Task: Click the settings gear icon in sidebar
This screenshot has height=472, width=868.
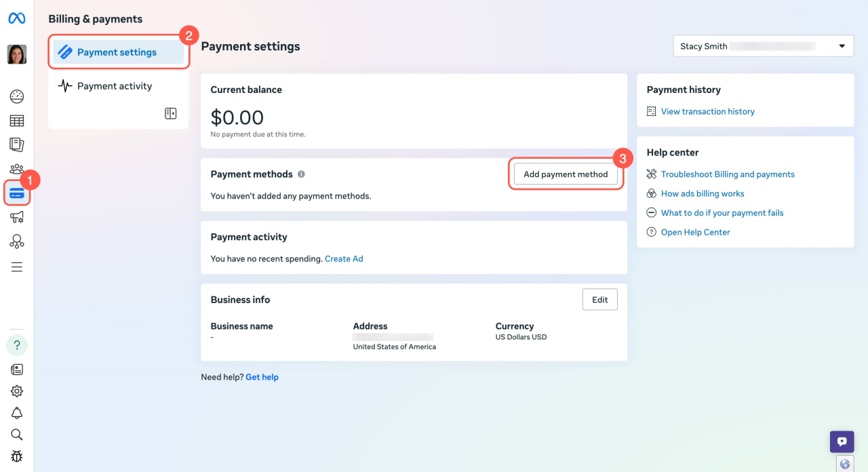Action: point(17,391)
